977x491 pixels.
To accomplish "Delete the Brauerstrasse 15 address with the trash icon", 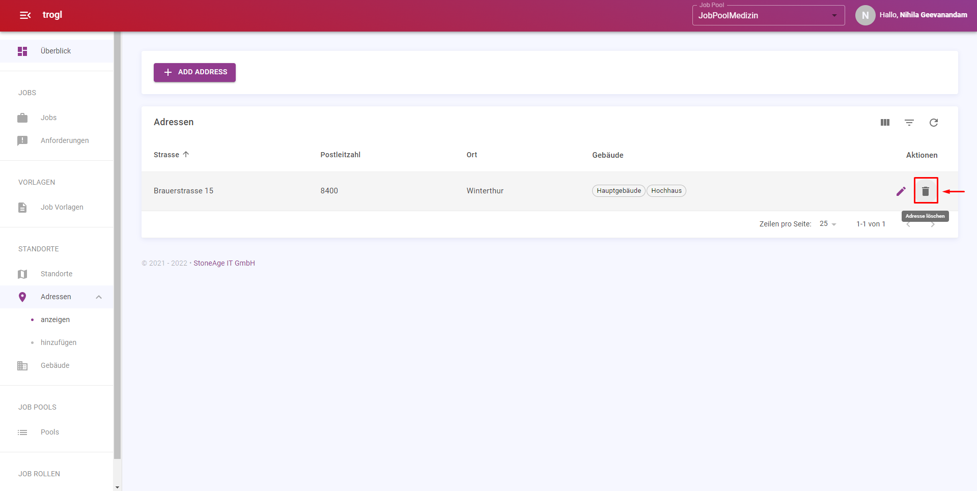I will 926,191.
